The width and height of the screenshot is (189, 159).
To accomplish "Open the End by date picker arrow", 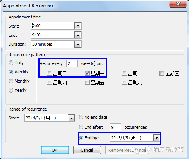I will tap(157, 138).
